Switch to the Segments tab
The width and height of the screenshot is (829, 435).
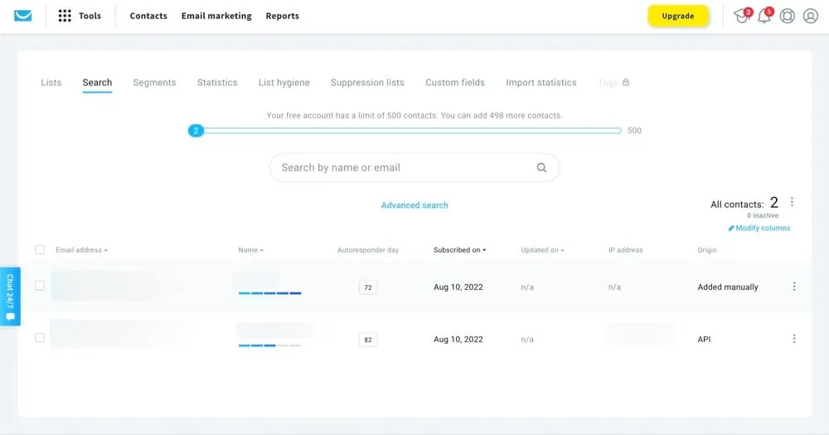[154, 83]
